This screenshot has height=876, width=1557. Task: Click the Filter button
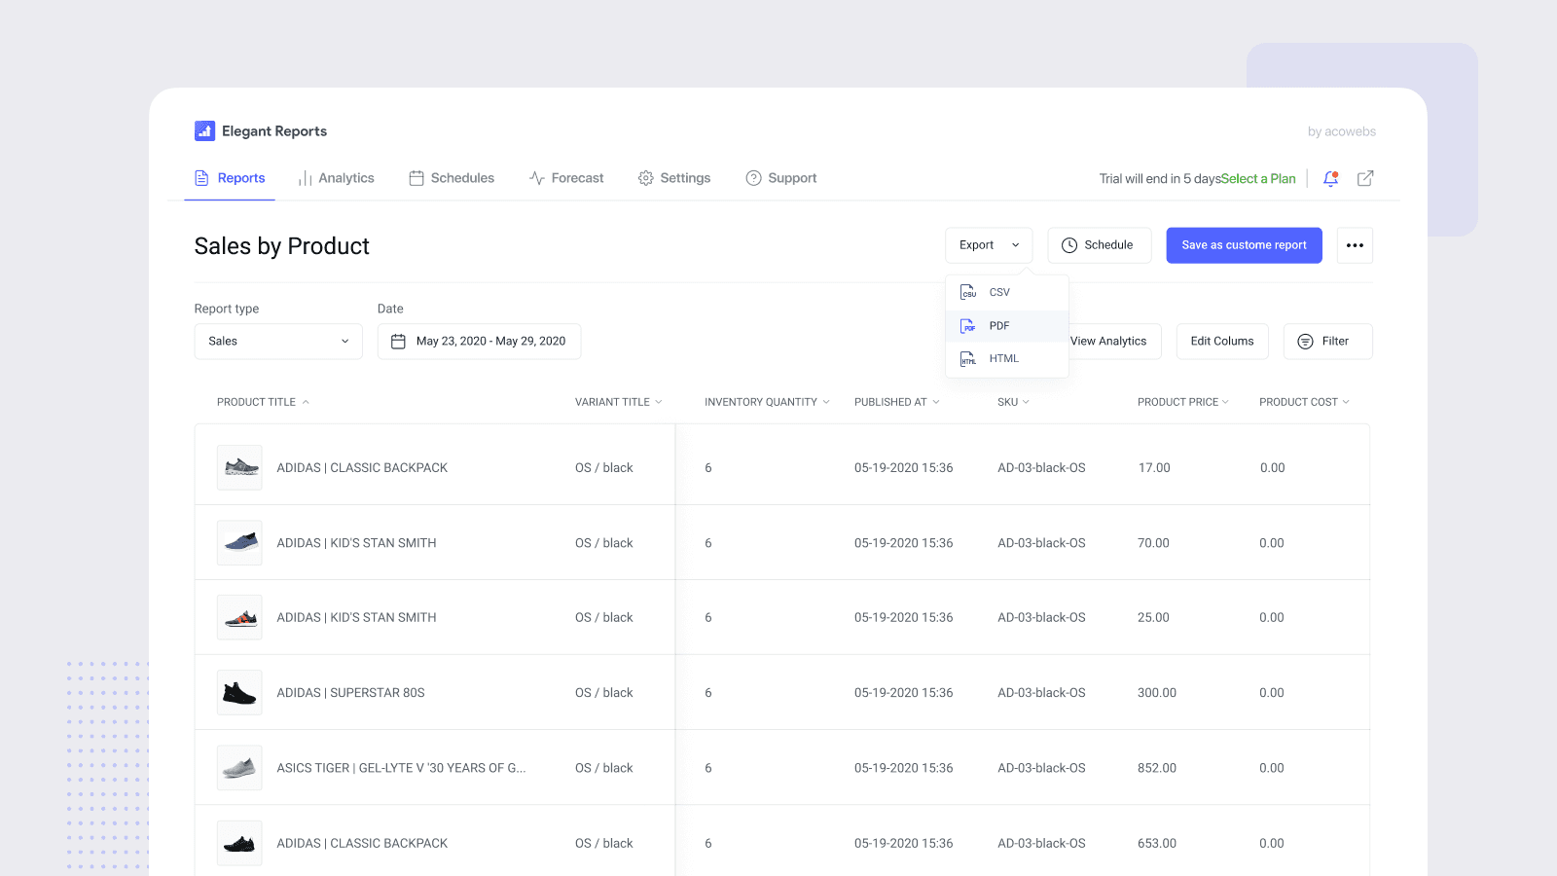click(x=1327, y=342)
